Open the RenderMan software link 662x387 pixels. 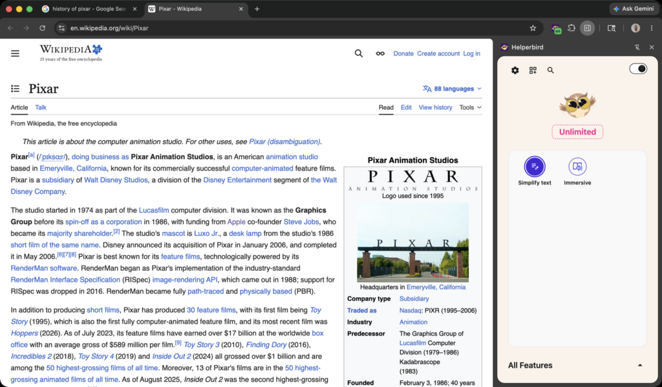click(43, 268)
